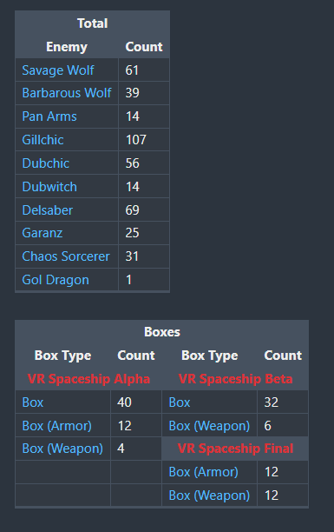The height and width of the screenshot is (532, 334).
Task: Click Box (Armor) under VR Spaceship Alpha
Action: pos(57,426)
